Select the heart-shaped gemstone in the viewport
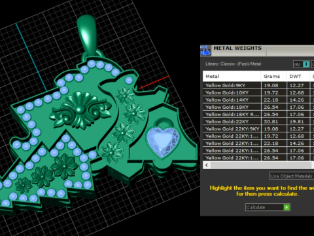314x236 pixels. [x=163, y=142]
